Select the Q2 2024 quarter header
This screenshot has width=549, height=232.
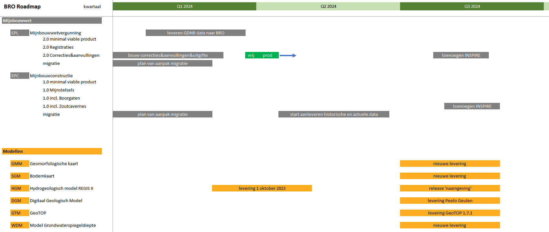(x=328, y=6)
